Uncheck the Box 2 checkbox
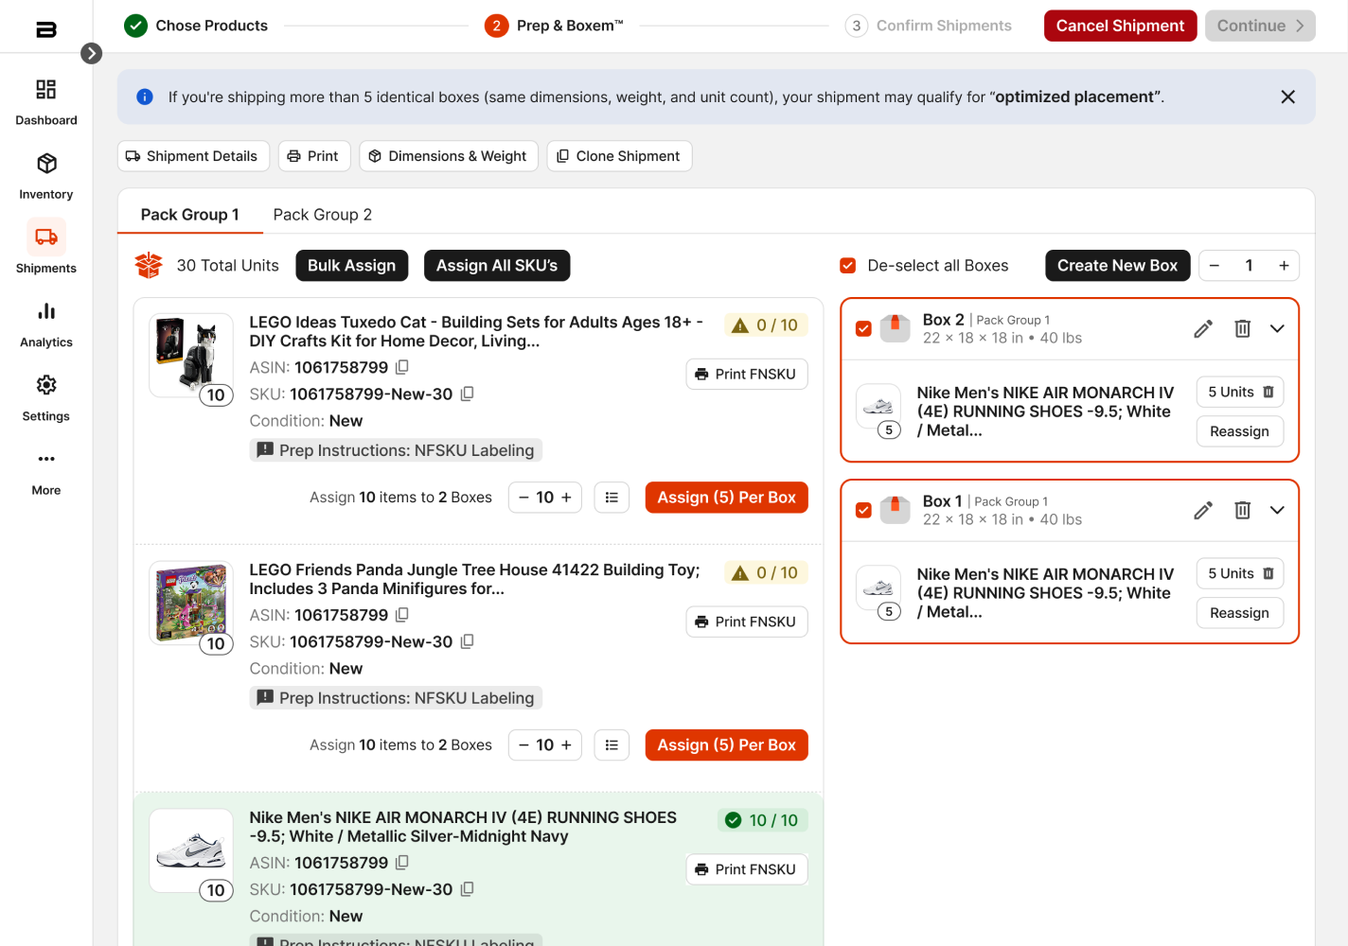Viewport: 1348px width, 946px height. click(863, 328)
